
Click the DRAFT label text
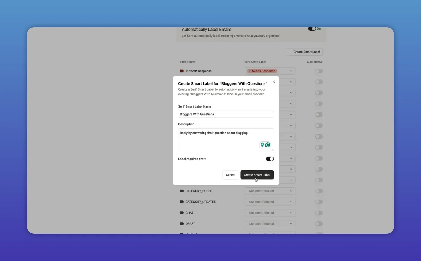190,224
